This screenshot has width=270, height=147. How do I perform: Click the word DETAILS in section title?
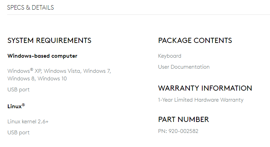coord(43,7)
